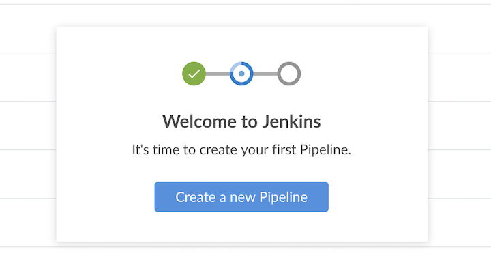Click blank card area above the step indicator
Screen dimensions: 491x277
(241, 42)
